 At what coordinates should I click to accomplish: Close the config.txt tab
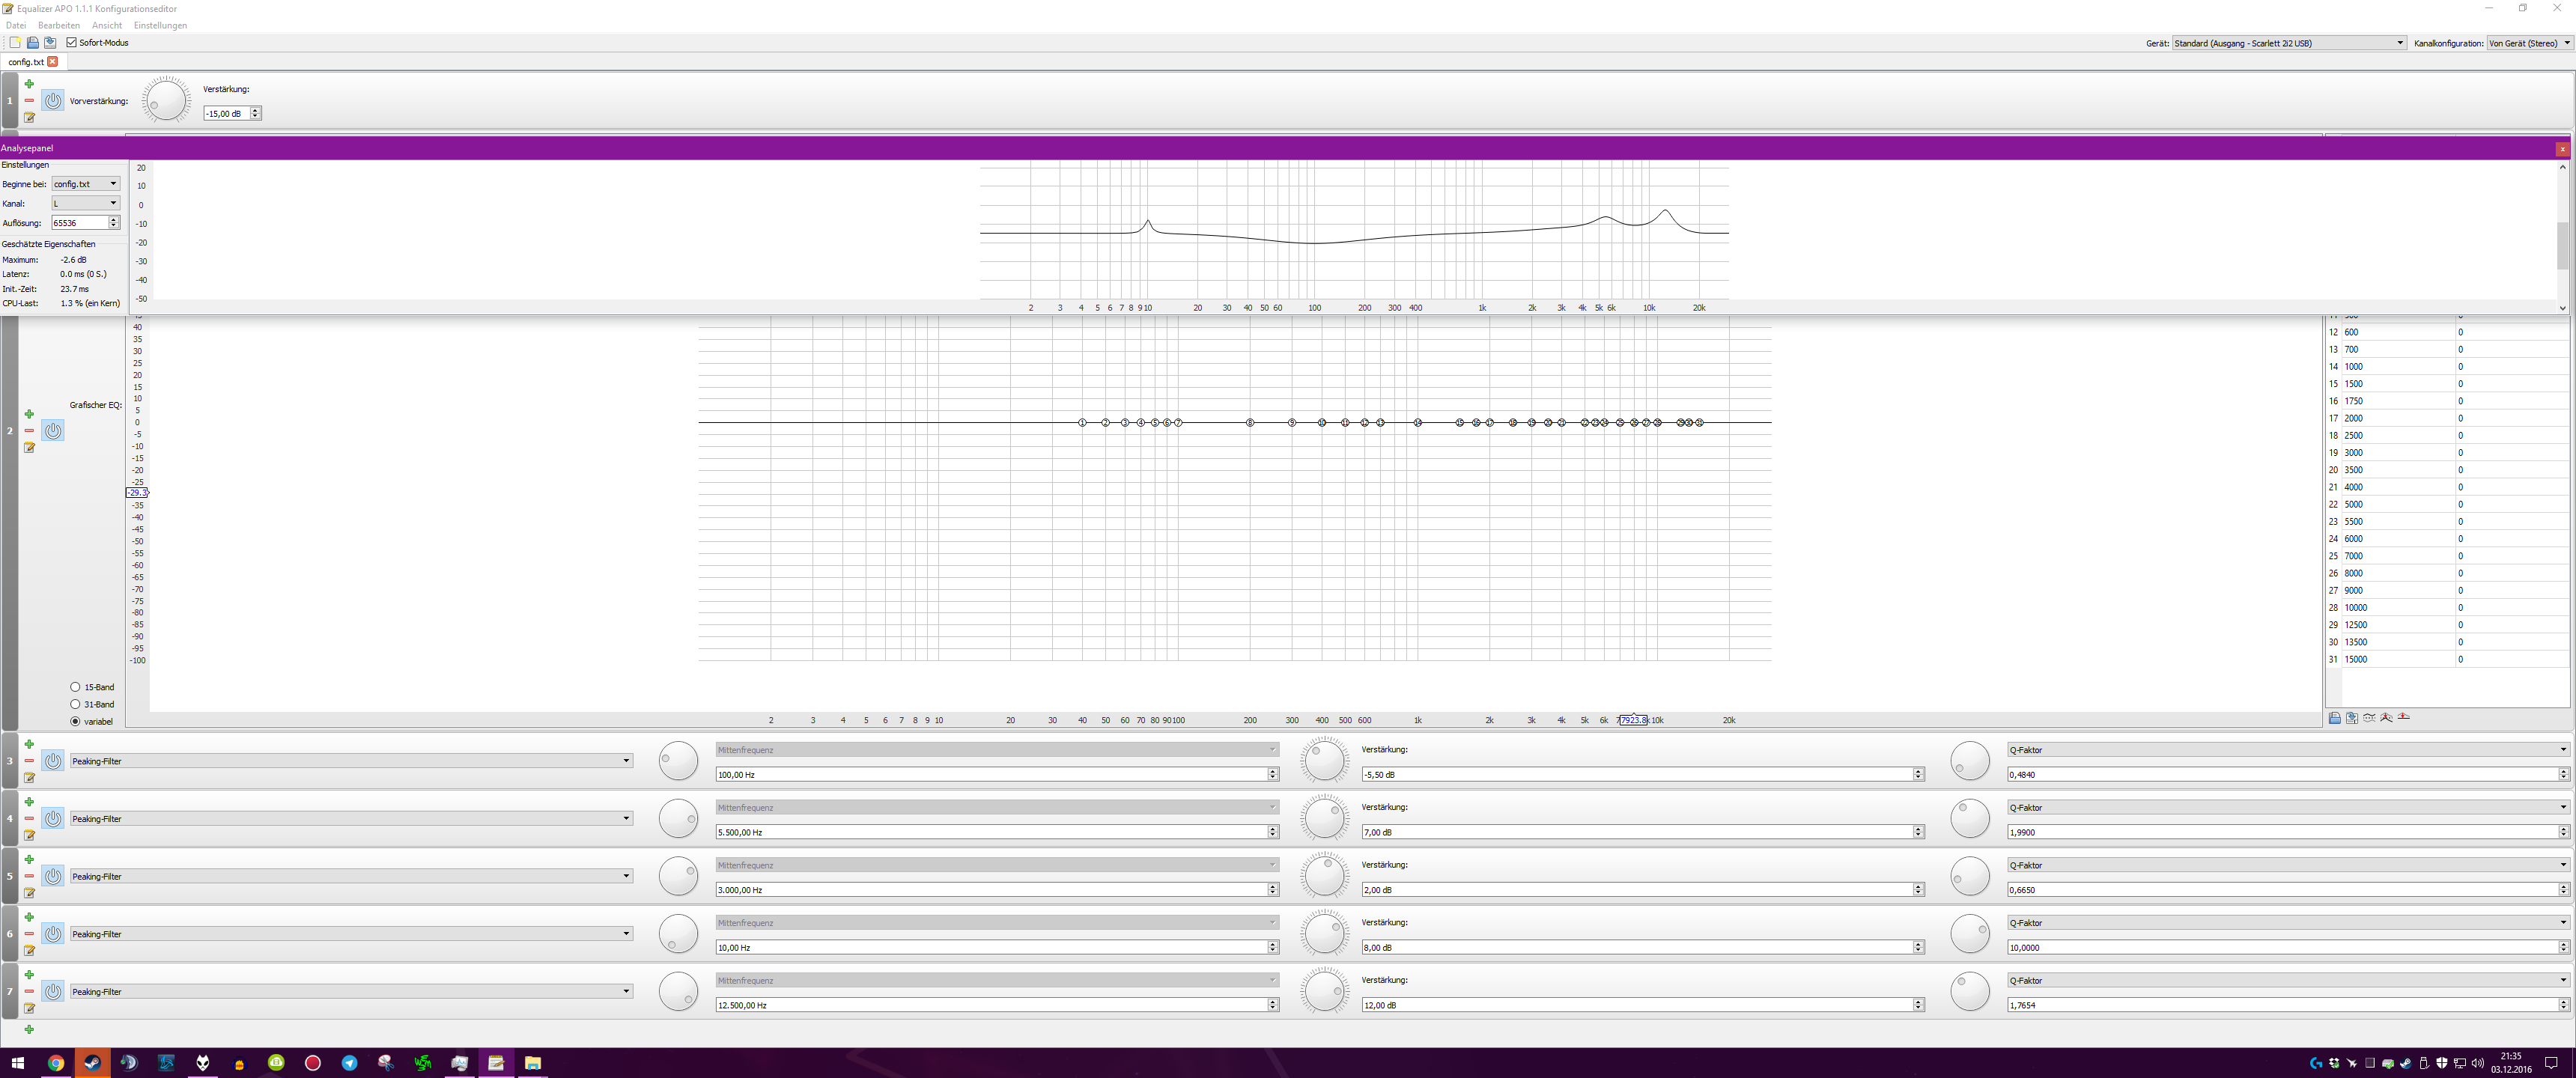point(53,62)
